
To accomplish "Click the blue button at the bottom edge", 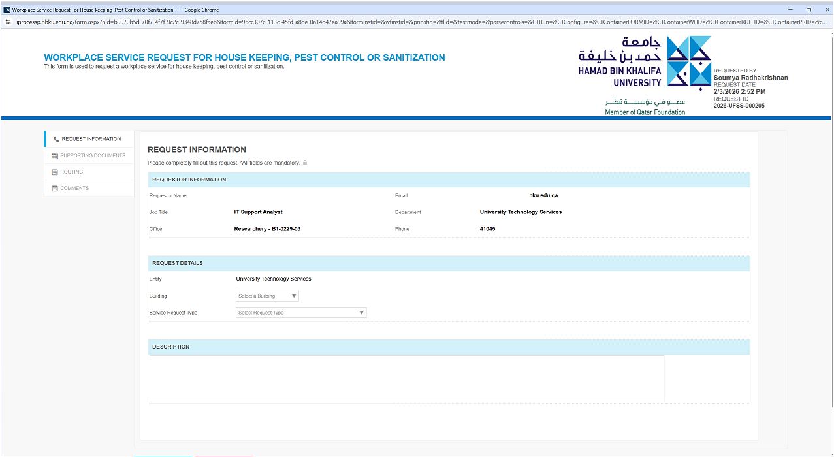I will [163, 455].
